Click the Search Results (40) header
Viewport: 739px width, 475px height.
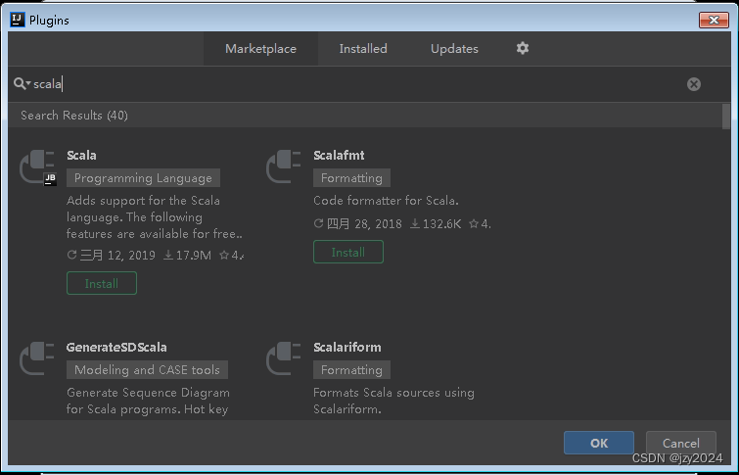74,116
